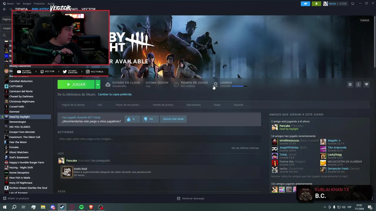Screen dimensions: 376x211
Task: Open Tienda de puntos tab
Action: [163, 105]
